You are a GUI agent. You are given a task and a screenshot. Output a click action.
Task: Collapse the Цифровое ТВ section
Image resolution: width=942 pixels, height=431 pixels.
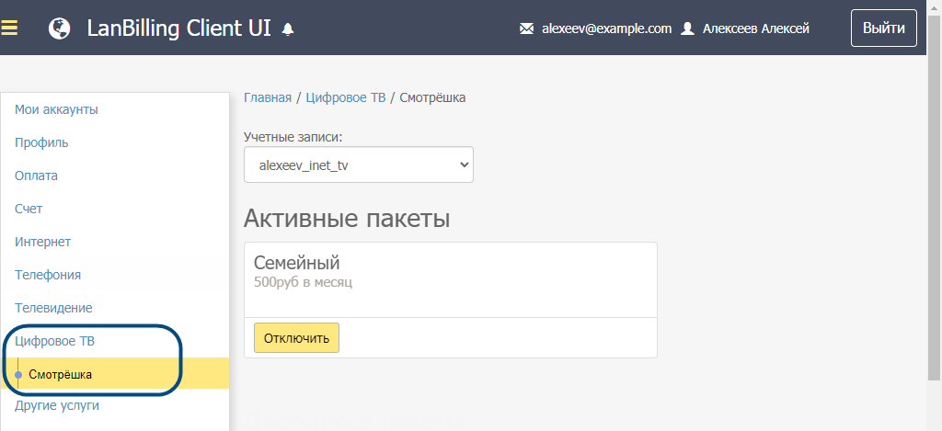coord(54,341)
